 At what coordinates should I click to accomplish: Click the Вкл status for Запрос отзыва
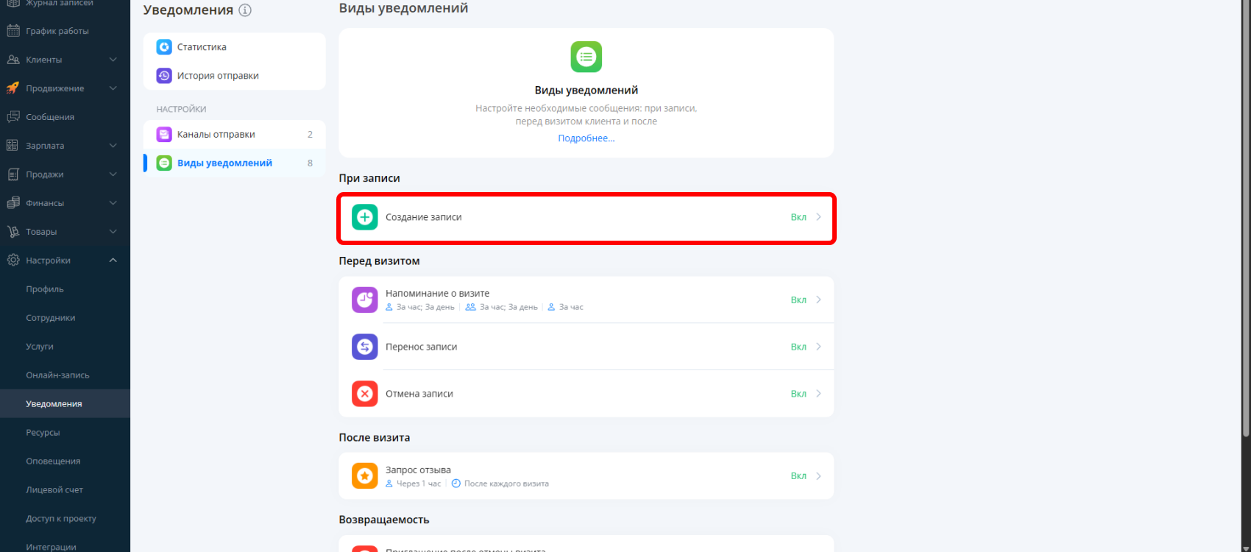pos(798,476)
